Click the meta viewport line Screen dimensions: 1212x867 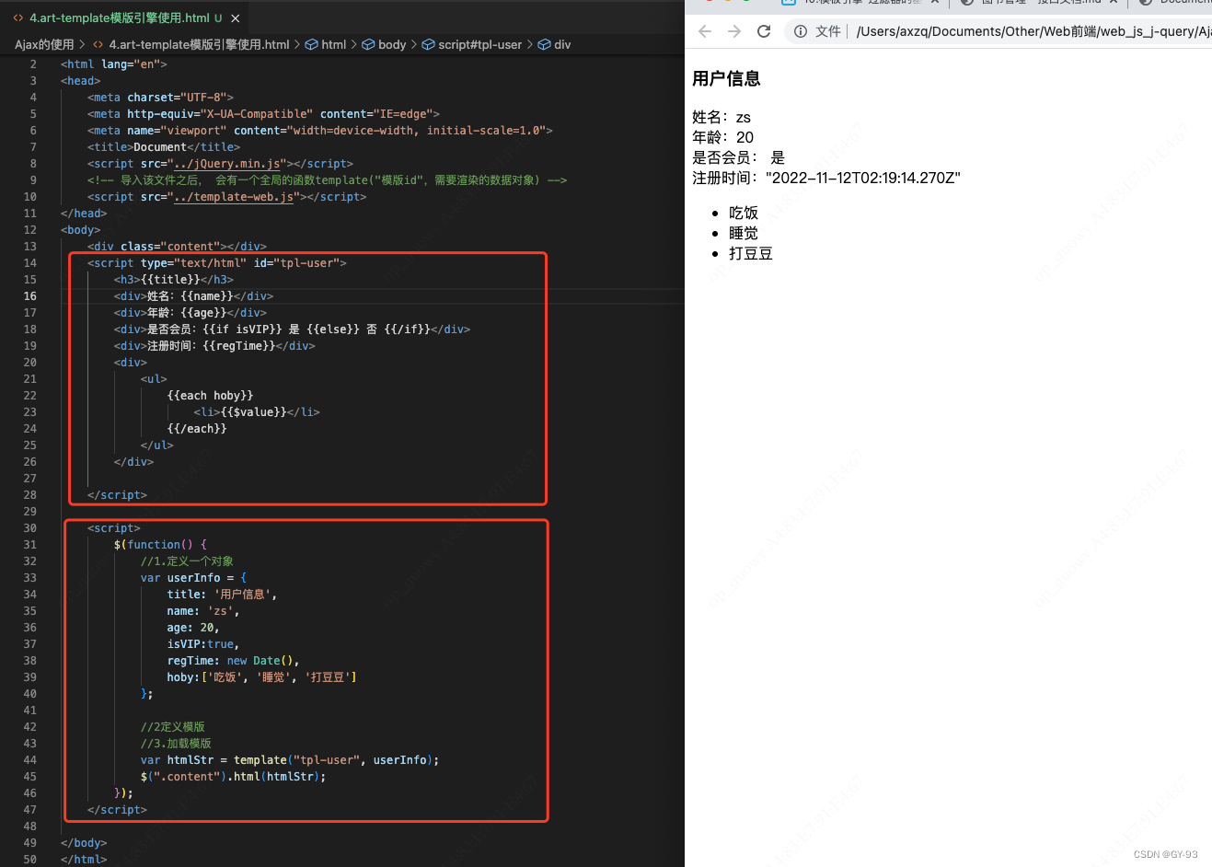click(x=320, y=131)
